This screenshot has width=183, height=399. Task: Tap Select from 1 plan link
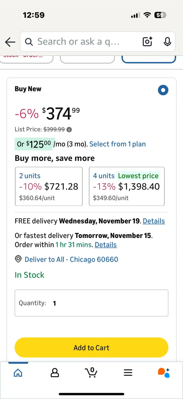pyautogui.click(x=117, y=144)
